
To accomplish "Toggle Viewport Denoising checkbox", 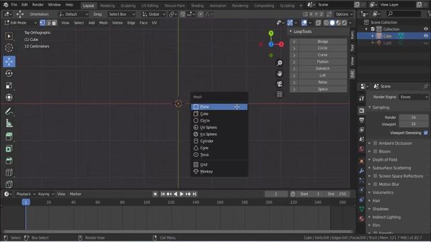I will pos(426,133).
